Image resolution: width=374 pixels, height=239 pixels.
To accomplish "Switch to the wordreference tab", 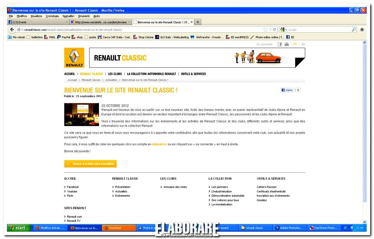I will [x=101, y=22].
